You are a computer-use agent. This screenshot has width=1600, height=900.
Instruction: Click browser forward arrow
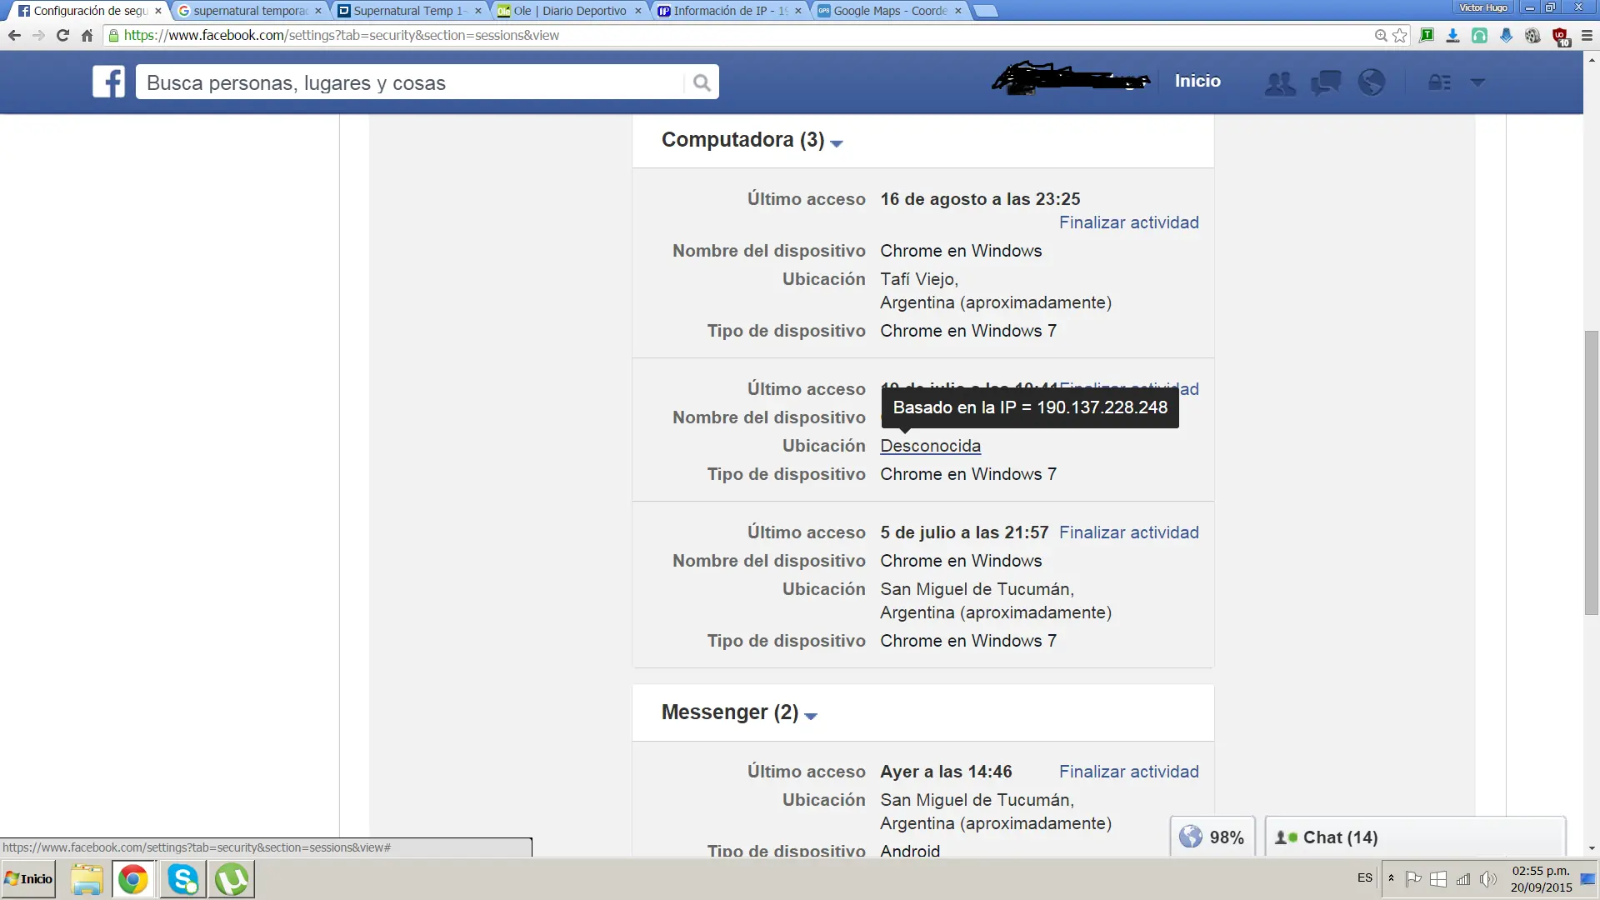[38, 35]
